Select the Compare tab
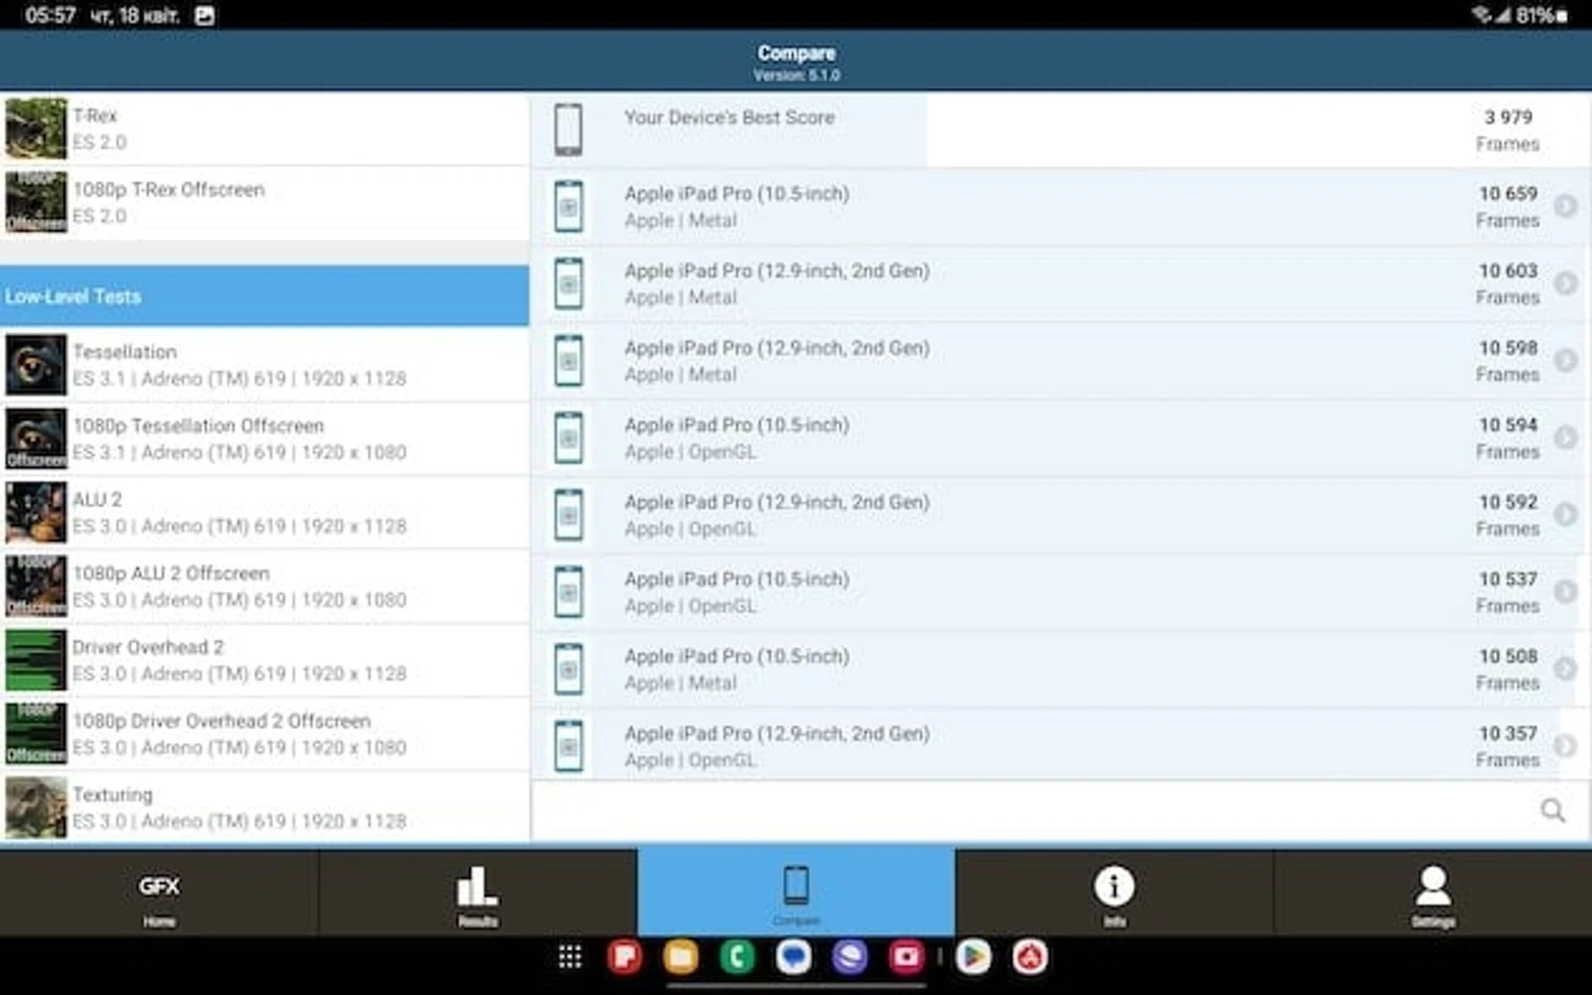The height and width of the screenshot is (995, 1592). (x=796, y=892)
